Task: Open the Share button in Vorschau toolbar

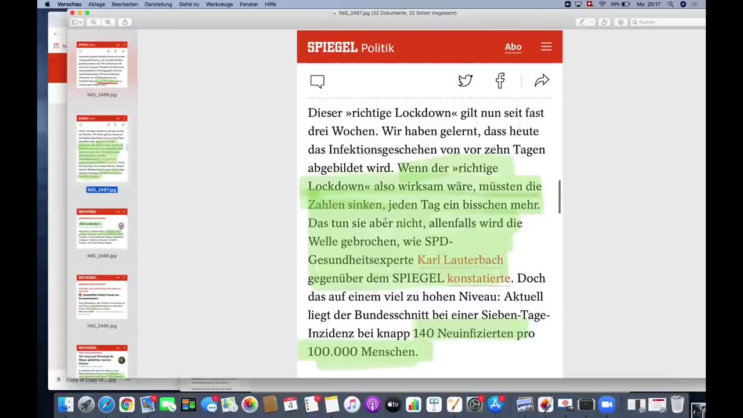Action: (x=125, y=22)
